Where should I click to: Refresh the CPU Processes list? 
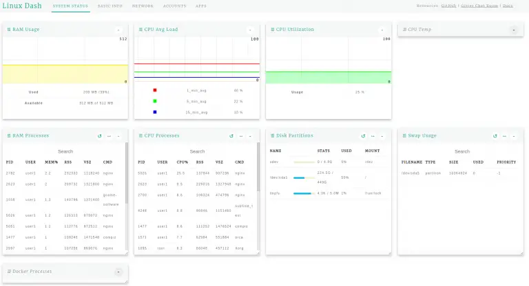tap(231, 136)
